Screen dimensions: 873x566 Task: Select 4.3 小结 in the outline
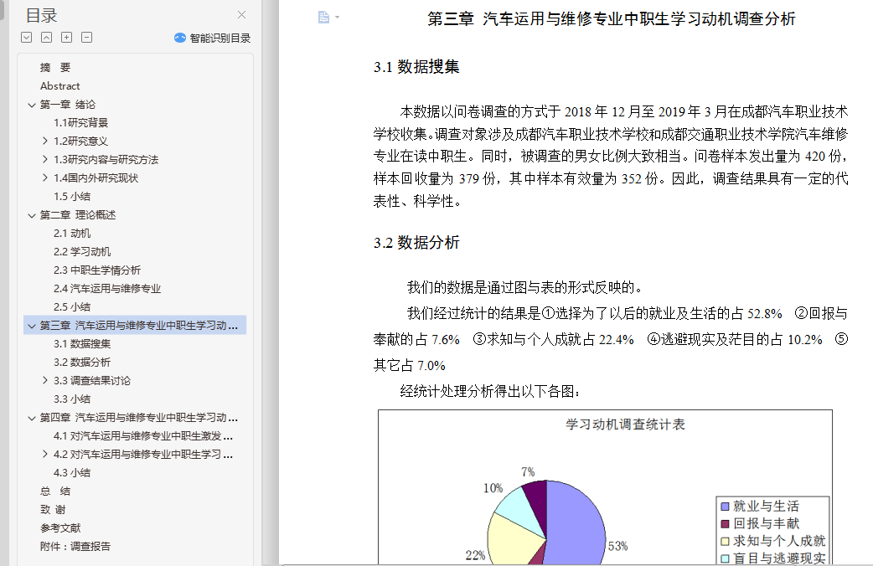pos(72,472)
